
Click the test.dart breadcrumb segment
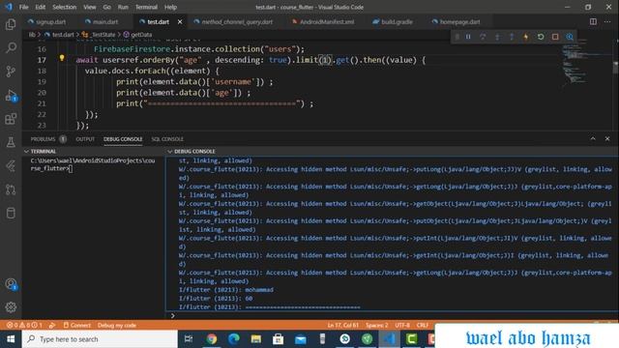(x=59, y=35)
